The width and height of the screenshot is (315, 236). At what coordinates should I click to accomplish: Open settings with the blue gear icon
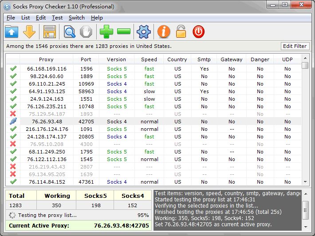[144, 31]
